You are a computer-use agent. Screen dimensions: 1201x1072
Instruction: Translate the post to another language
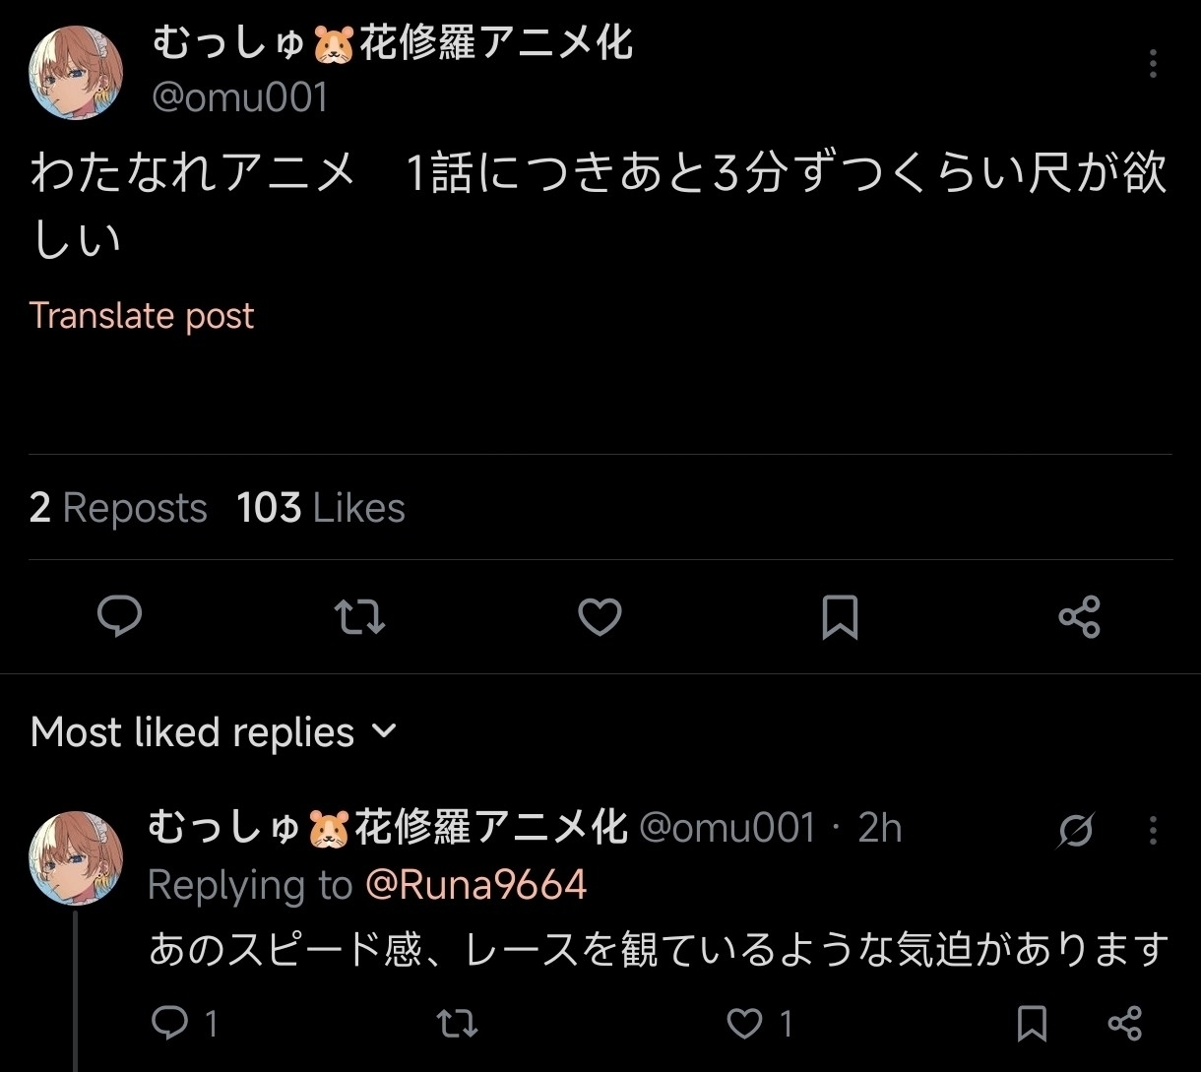tap(142, 316)
